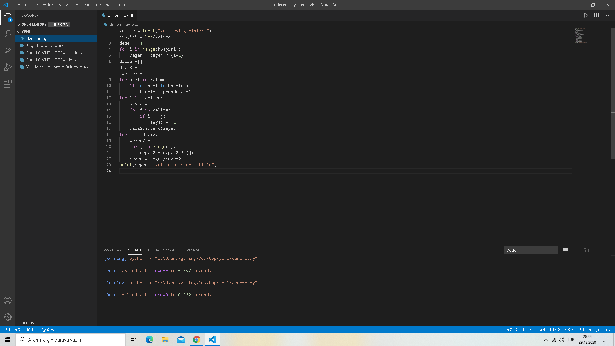Expand the Open Editors section
The height and width of the screenshot is (346, 615).
point(34,24)
